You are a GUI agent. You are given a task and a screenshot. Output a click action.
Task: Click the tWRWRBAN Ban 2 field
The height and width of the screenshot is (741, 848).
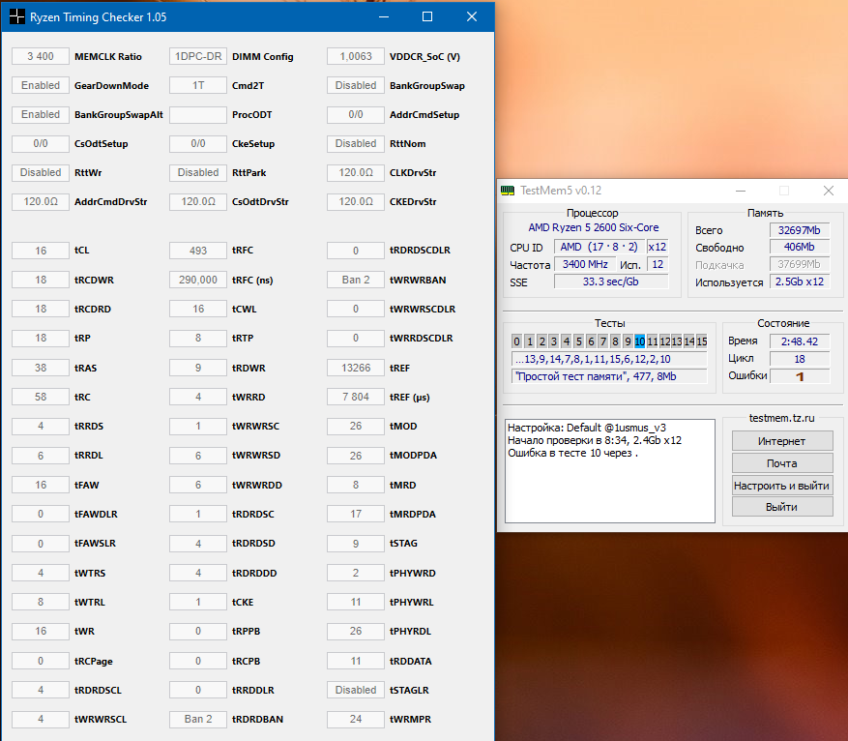pyautogui.click(x=355, y=280)
